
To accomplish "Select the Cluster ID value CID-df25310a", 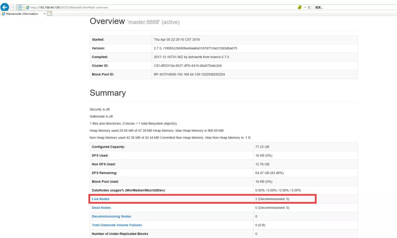I will click(188, 65).
